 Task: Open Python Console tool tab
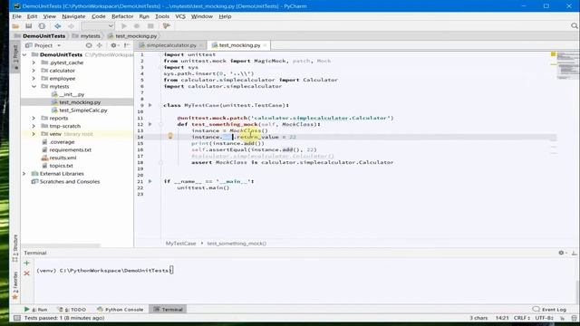[x=121, y=310]
